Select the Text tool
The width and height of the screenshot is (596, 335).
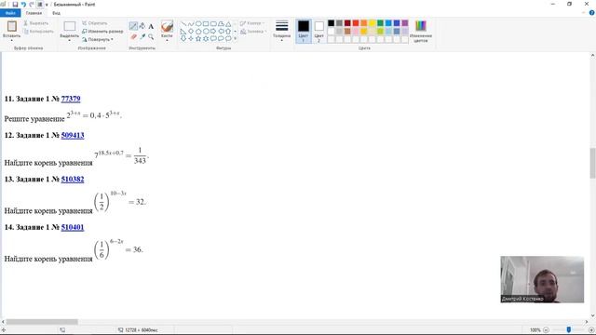(151, 26)
